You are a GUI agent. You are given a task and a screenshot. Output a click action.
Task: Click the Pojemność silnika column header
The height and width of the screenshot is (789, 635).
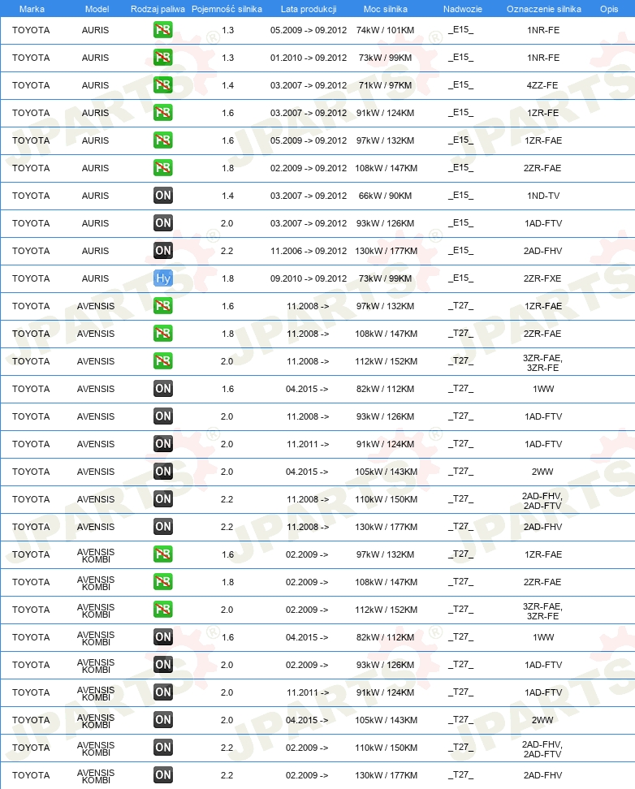[x=227, y=9]
